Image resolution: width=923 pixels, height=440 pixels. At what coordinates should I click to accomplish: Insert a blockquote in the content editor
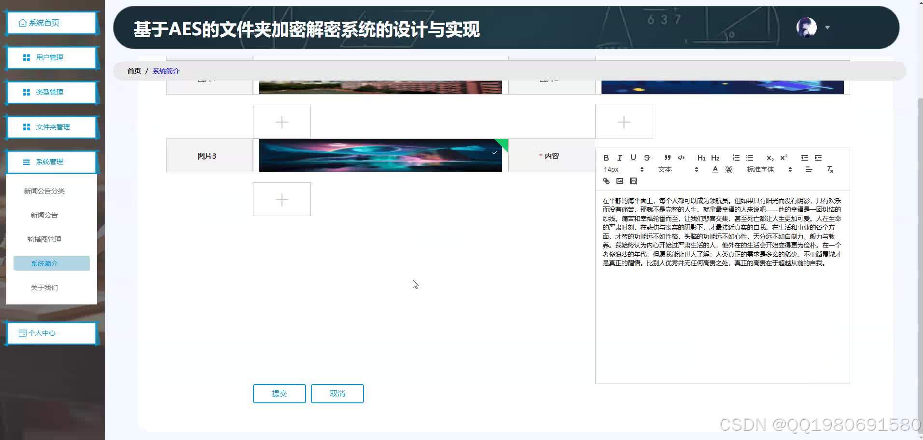667,158
